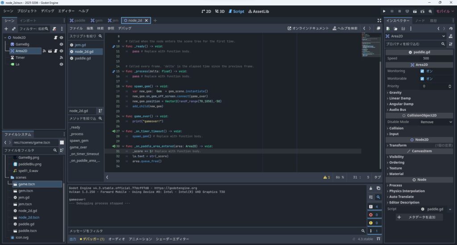Image resolution: width=457 pixels, height=245 pixels.
Task: Toggle standard messages filter showing 4
Action: 374,207
